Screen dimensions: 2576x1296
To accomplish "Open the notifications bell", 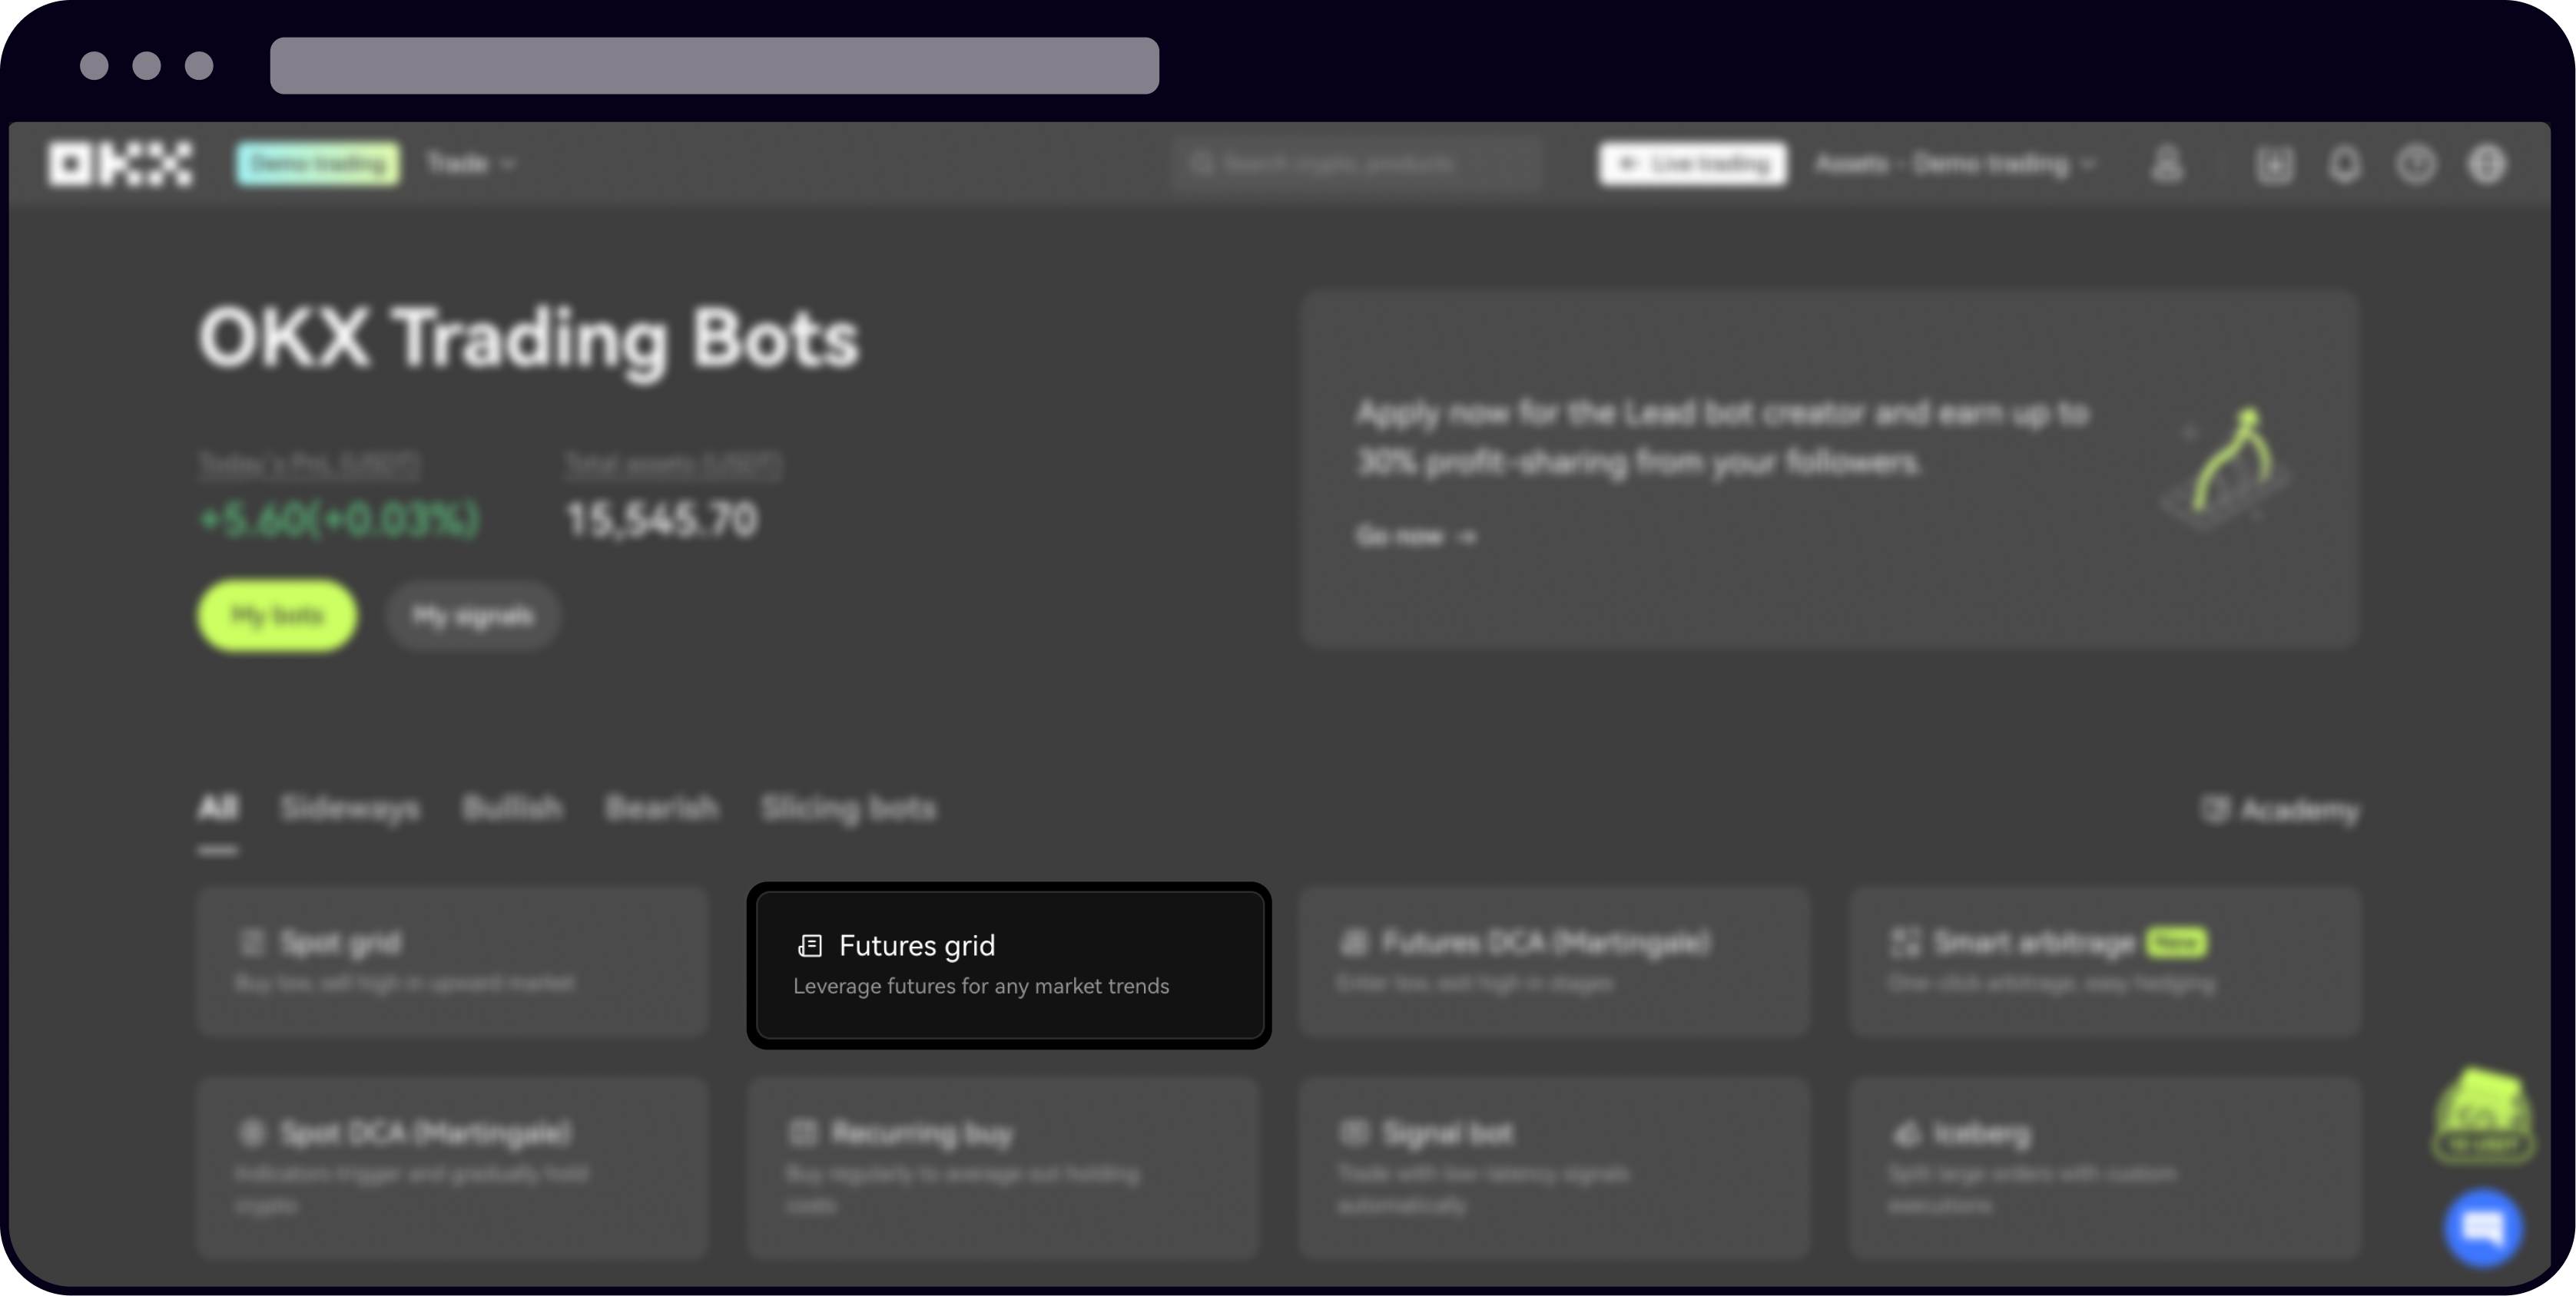I will coord(2345,164).
